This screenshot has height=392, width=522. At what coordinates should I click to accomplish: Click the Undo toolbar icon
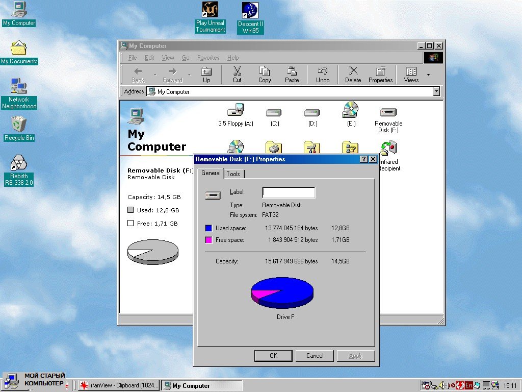[x=322, y=75]
